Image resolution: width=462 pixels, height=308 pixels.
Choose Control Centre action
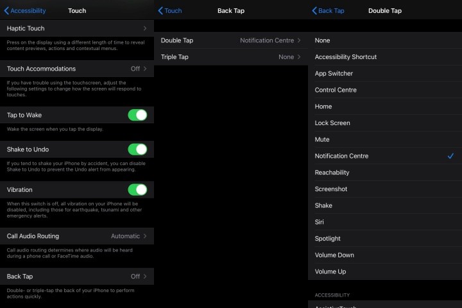coord(385,90)
